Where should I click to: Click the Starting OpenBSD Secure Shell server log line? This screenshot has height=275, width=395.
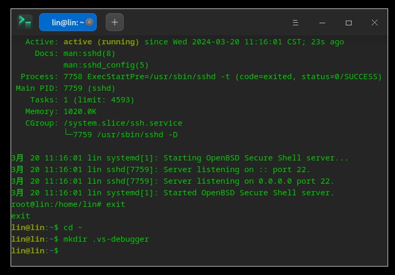(180, 158)
